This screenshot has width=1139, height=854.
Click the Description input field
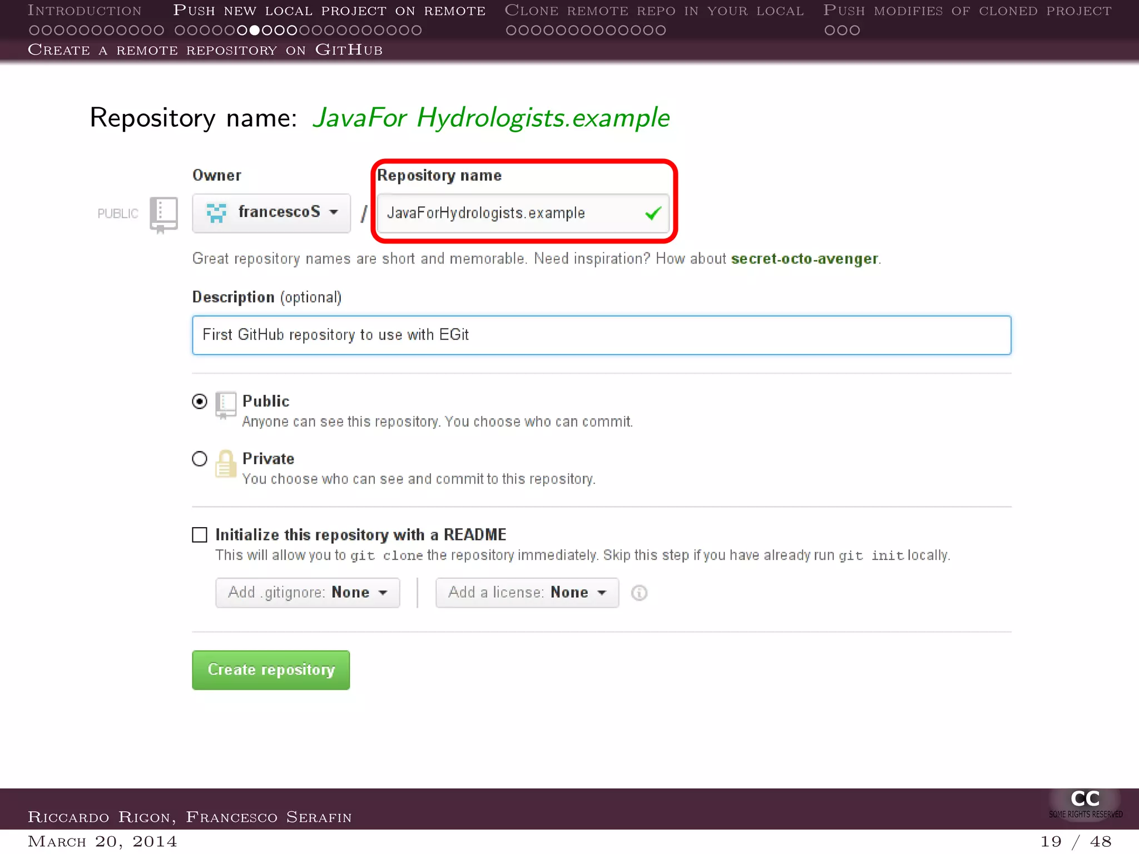pos(602,335)
